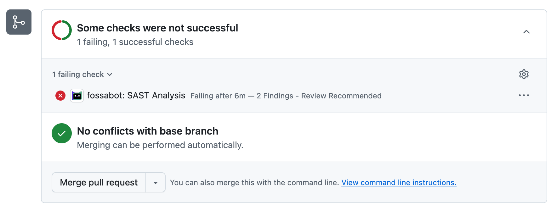This screenshot has height=210, width=551.
Task: Click the red failed X status icon
Action: point(60,96)
